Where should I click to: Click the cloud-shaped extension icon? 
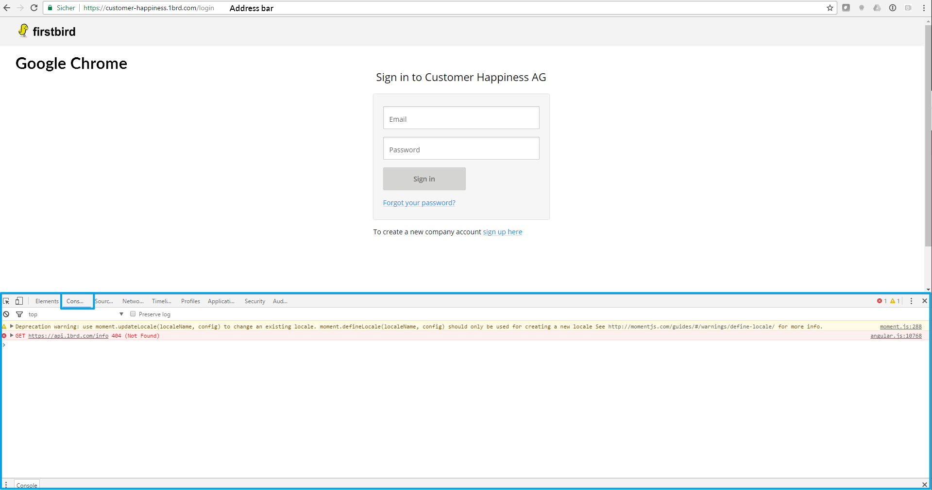click(877, 8)
